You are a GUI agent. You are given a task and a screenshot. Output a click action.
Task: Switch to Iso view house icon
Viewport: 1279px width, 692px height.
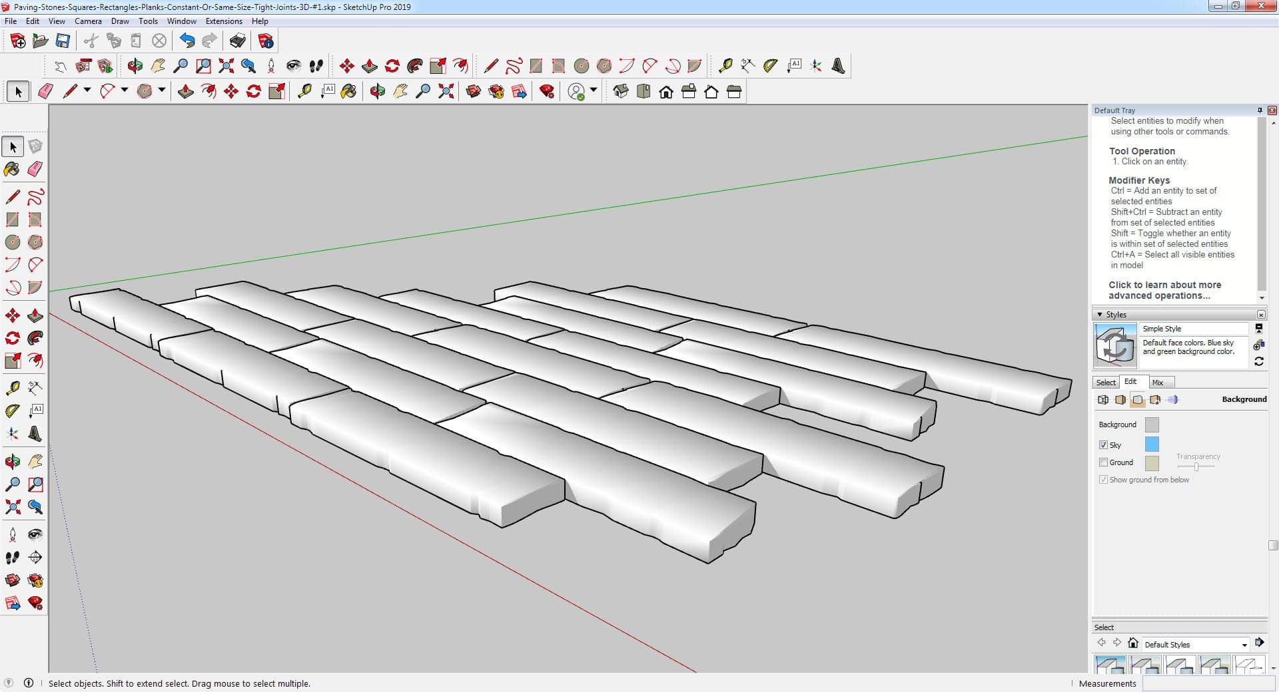pos(621,92)
